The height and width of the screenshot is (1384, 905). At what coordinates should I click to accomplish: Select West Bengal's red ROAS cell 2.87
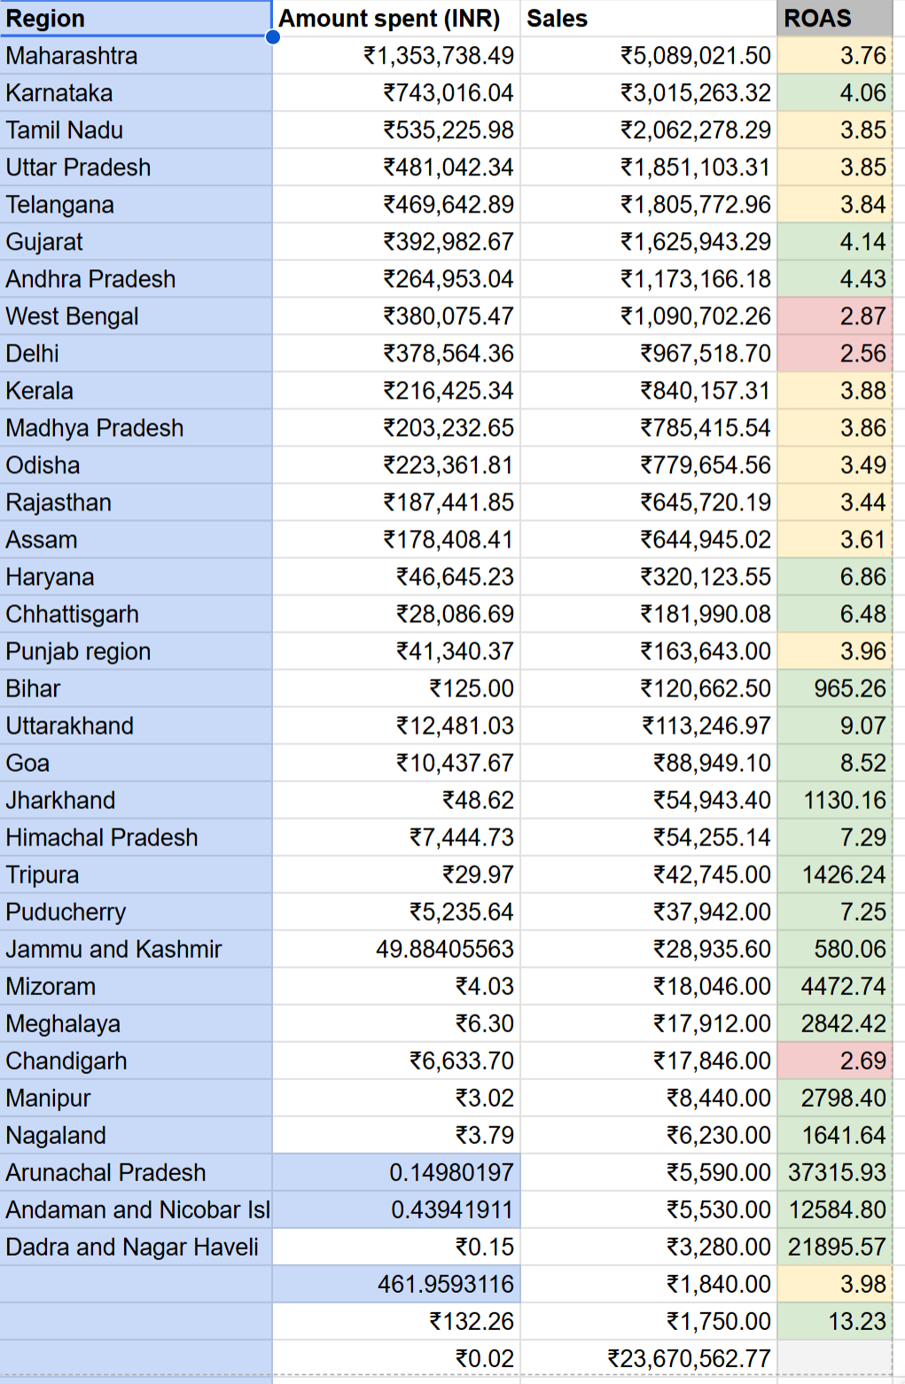tap(834, 316)
